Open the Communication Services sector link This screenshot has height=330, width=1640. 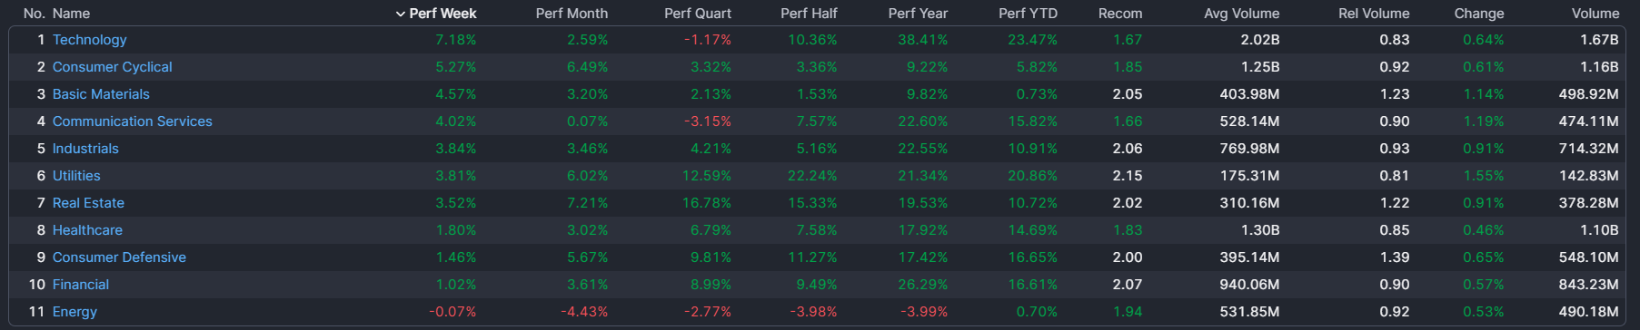[132, 121]
